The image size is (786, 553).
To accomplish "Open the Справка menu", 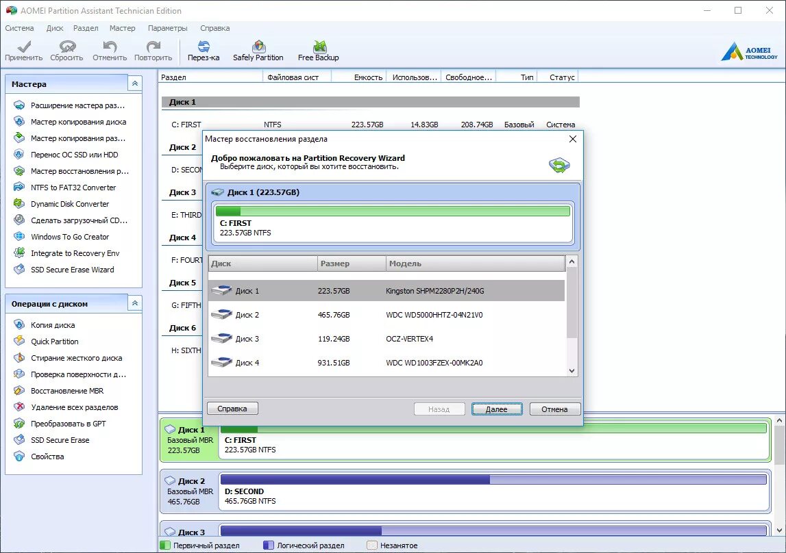I will (x=214, y=28).
